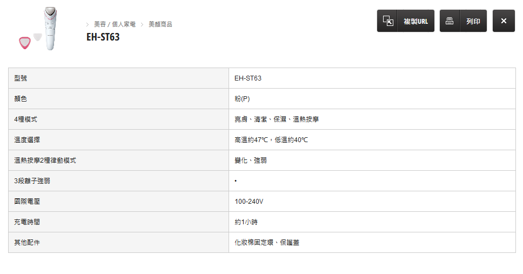Select the 化妝棉固定環、保護蓋 accessories value

tap(267, 243)
